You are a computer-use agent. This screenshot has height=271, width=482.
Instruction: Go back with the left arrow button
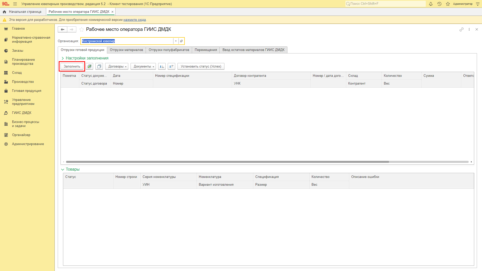click(x=63, y=30)
